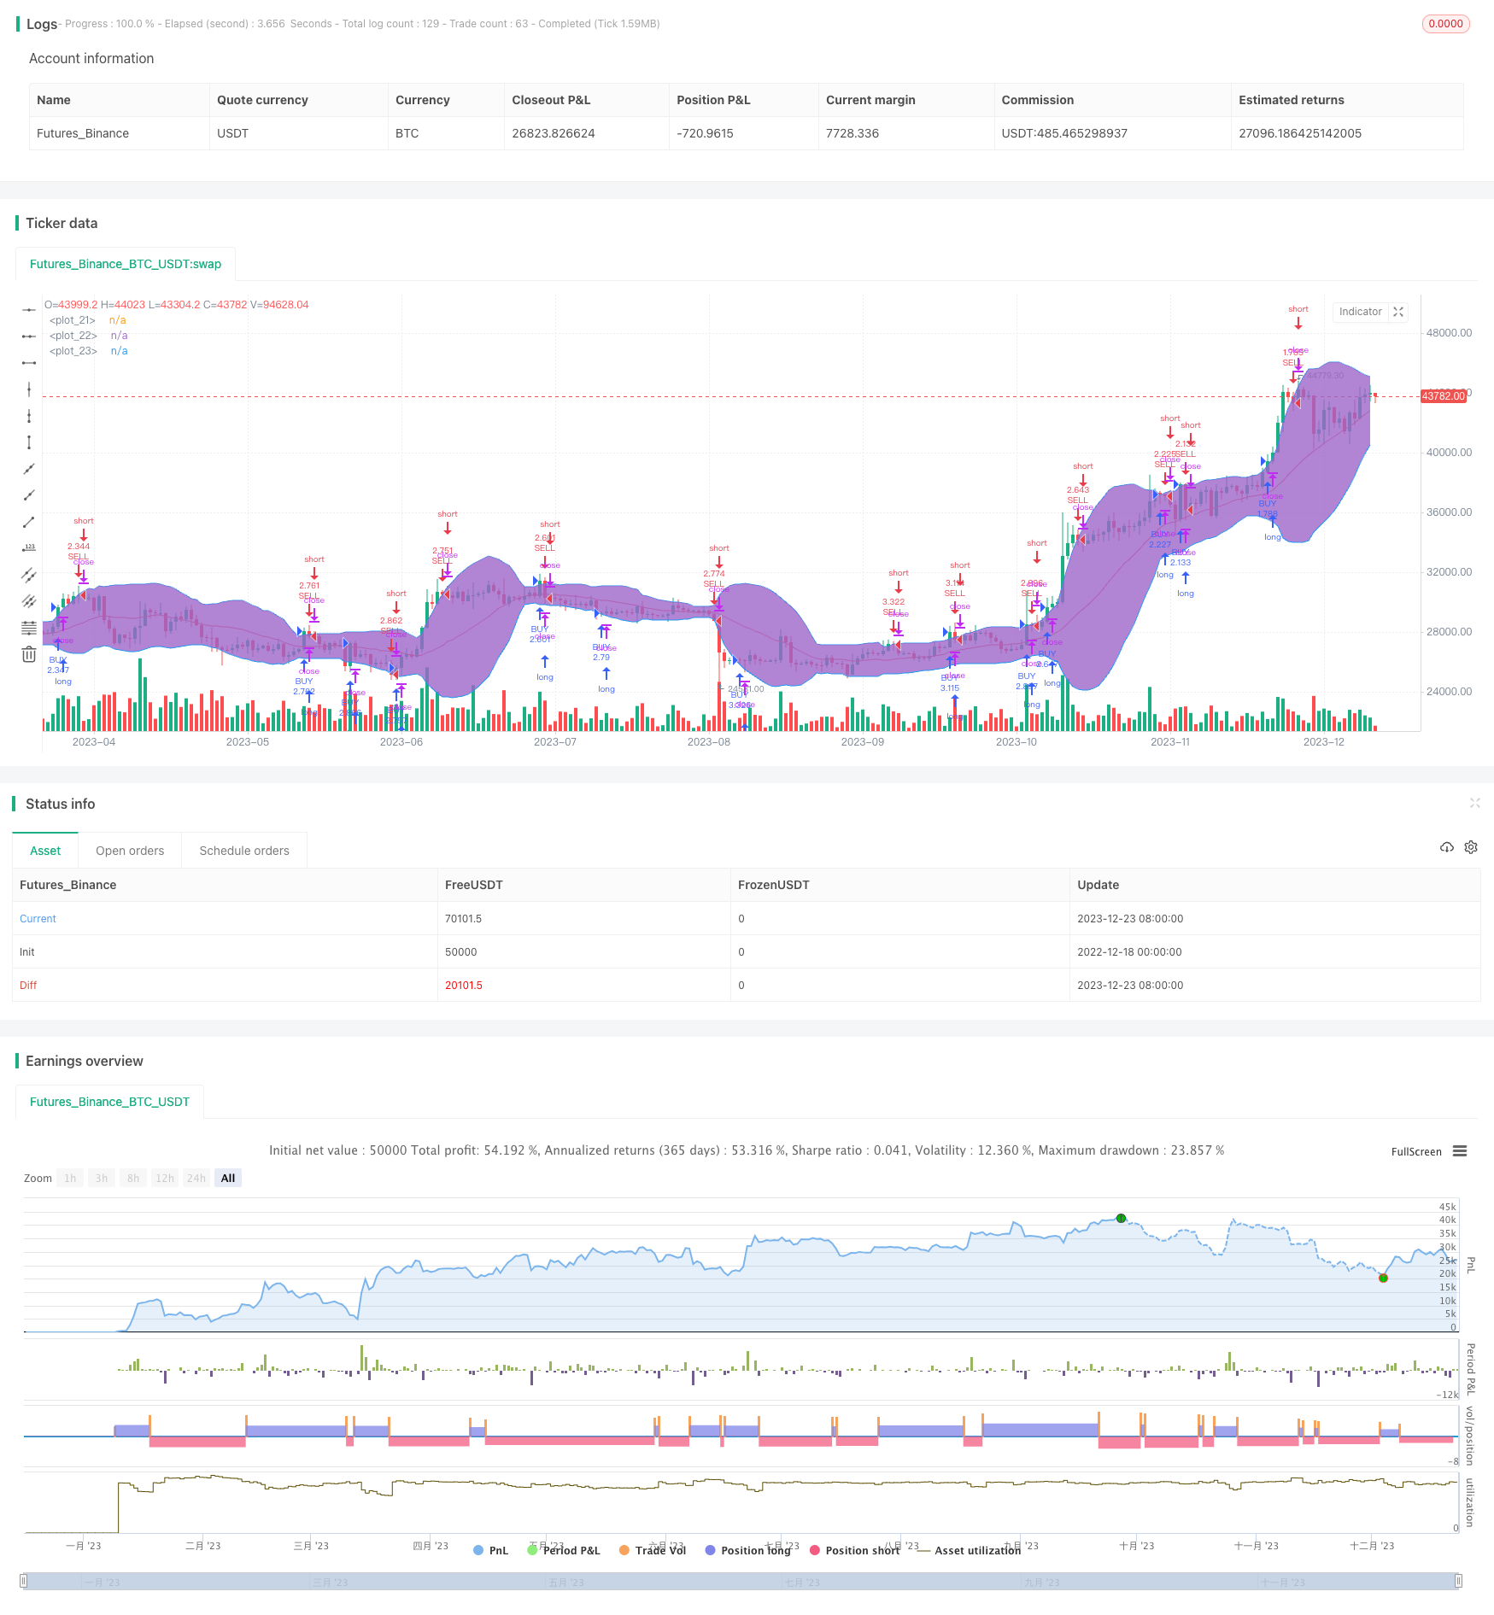This screenshot has width=1494, height=1615.
Task: Open the Indicator selector on chart
Action: click(1360, 312)
